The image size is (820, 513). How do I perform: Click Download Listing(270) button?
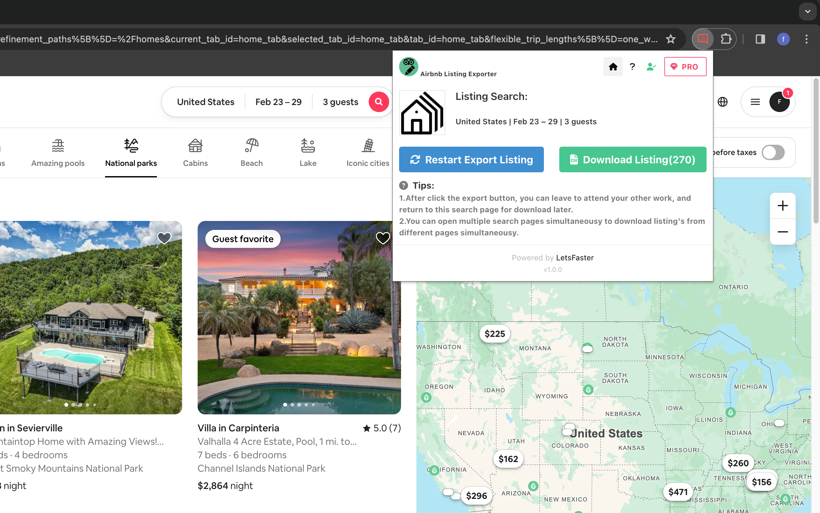point(632,159)
